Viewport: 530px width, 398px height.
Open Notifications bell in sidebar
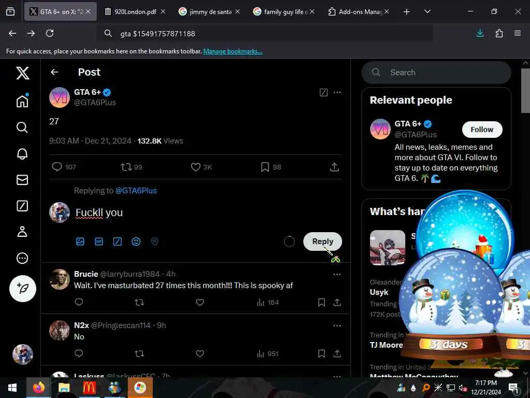22,153
